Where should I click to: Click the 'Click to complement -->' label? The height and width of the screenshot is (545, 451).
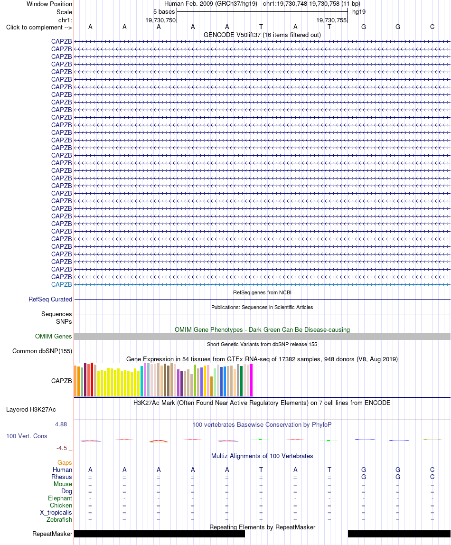click(39, 28)
